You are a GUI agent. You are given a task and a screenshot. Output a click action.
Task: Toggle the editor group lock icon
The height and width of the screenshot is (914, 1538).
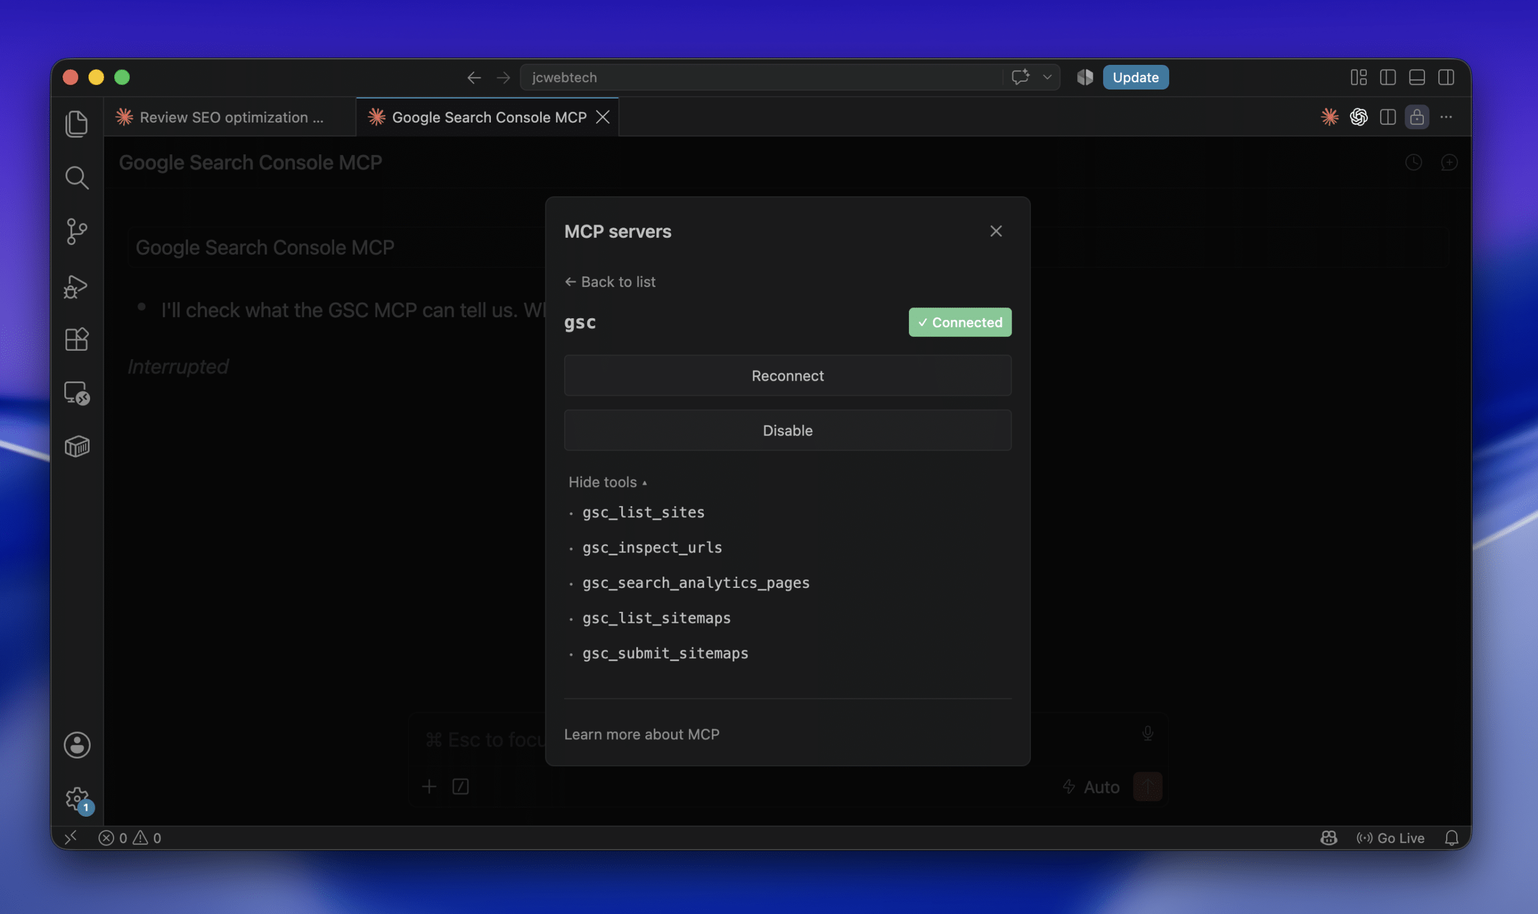(x=1417, y=117)
